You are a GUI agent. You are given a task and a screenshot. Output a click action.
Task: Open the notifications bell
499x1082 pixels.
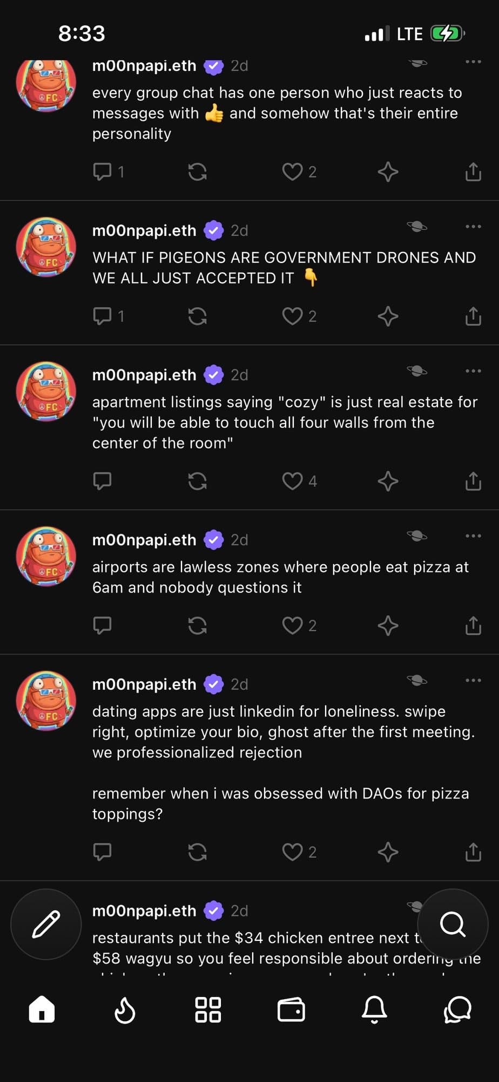pos(374,1010)
